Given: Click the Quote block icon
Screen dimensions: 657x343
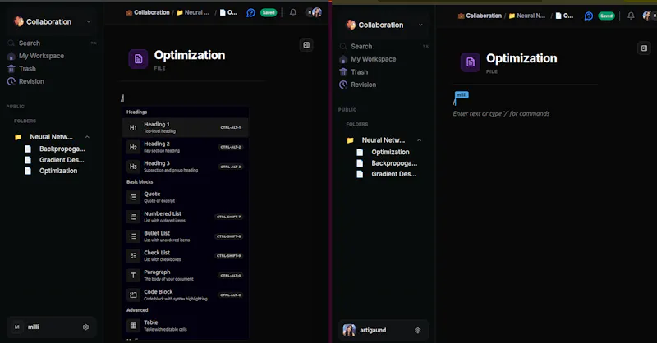Looking at the screenshot, I should (133, 197).
